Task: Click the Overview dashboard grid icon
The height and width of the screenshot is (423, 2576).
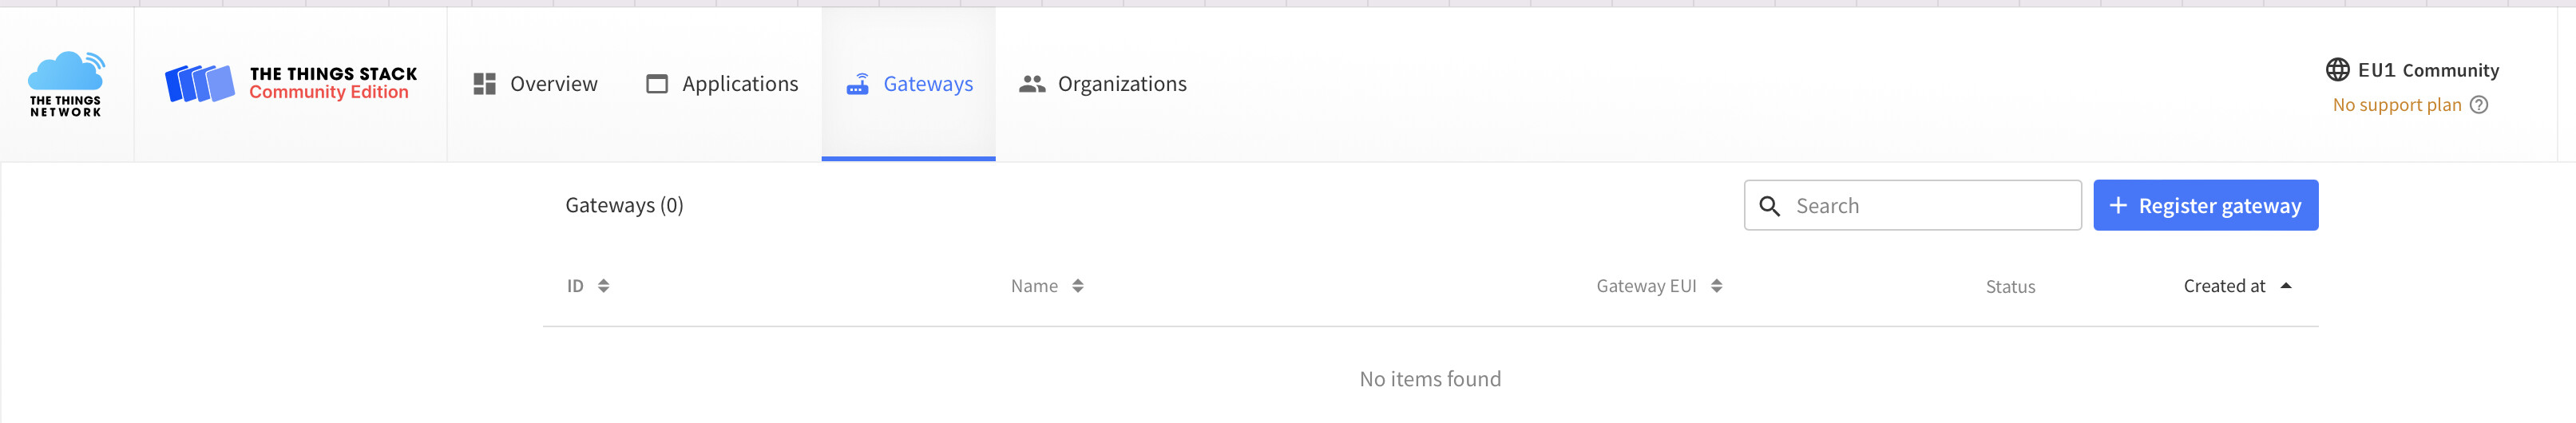Action: 485,84
